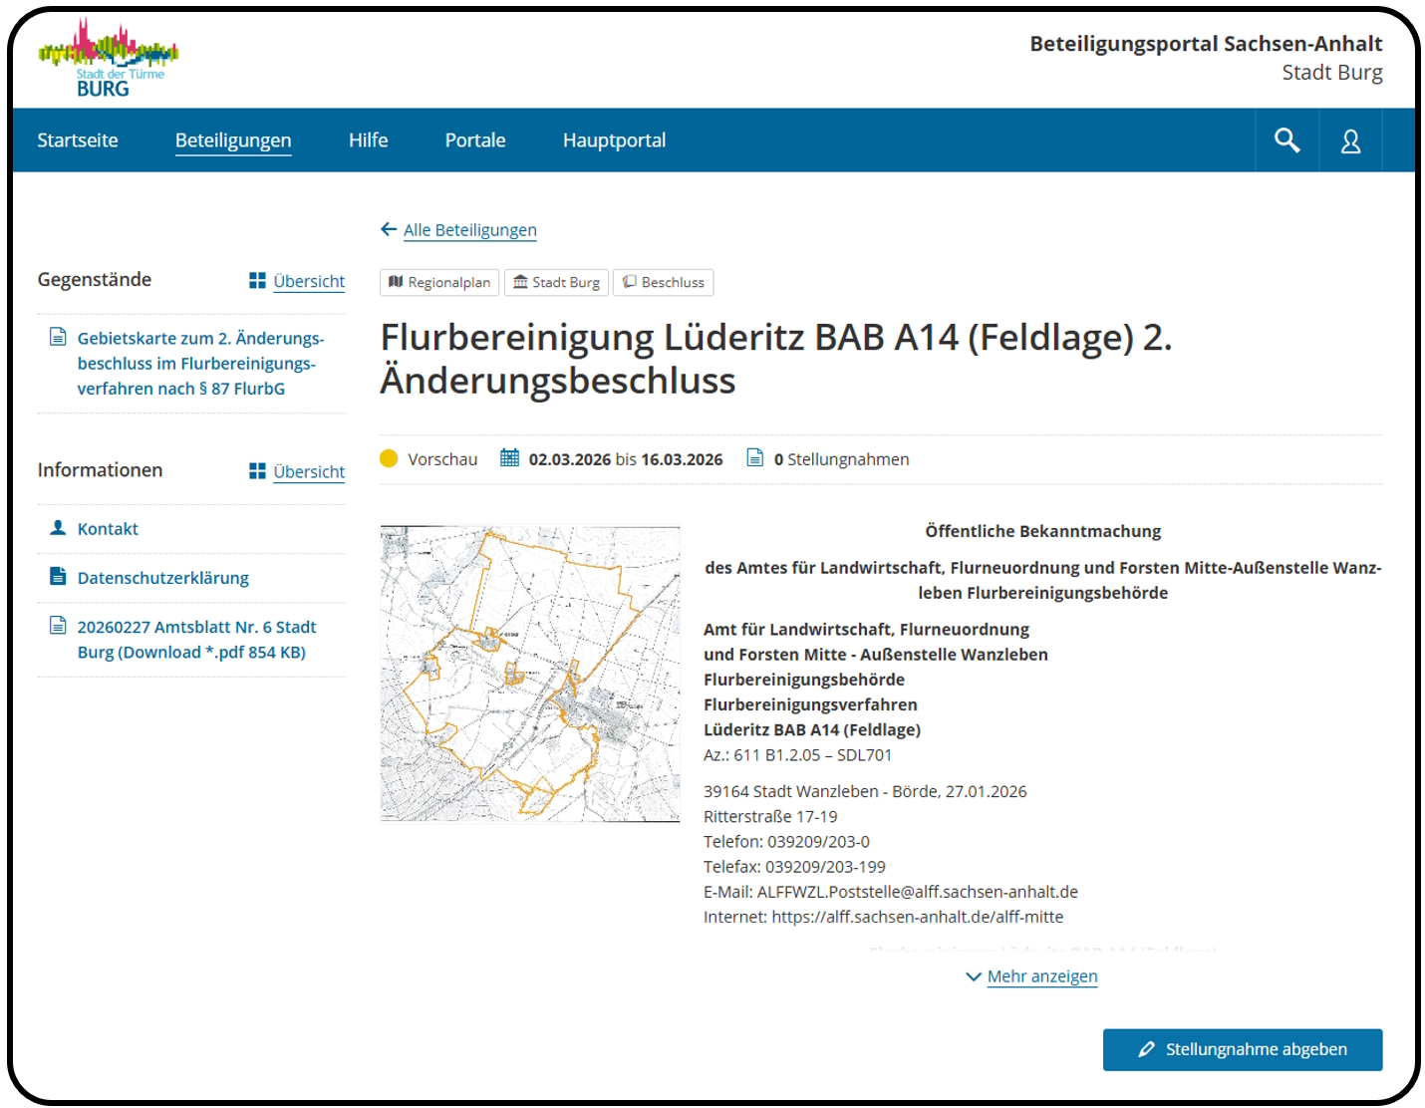Open the Flurbereinigung map thumbnail
Image resolution: width=1425 pixels, height=1108 pixels.
pyautogui.click(x=530, y=674)
